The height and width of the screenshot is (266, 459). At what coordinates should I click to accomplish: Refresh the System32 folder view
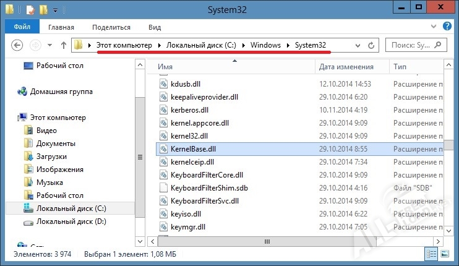pos(371,45)
